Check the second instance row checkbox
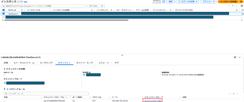The image size is (244, 102). pos(3,17)
